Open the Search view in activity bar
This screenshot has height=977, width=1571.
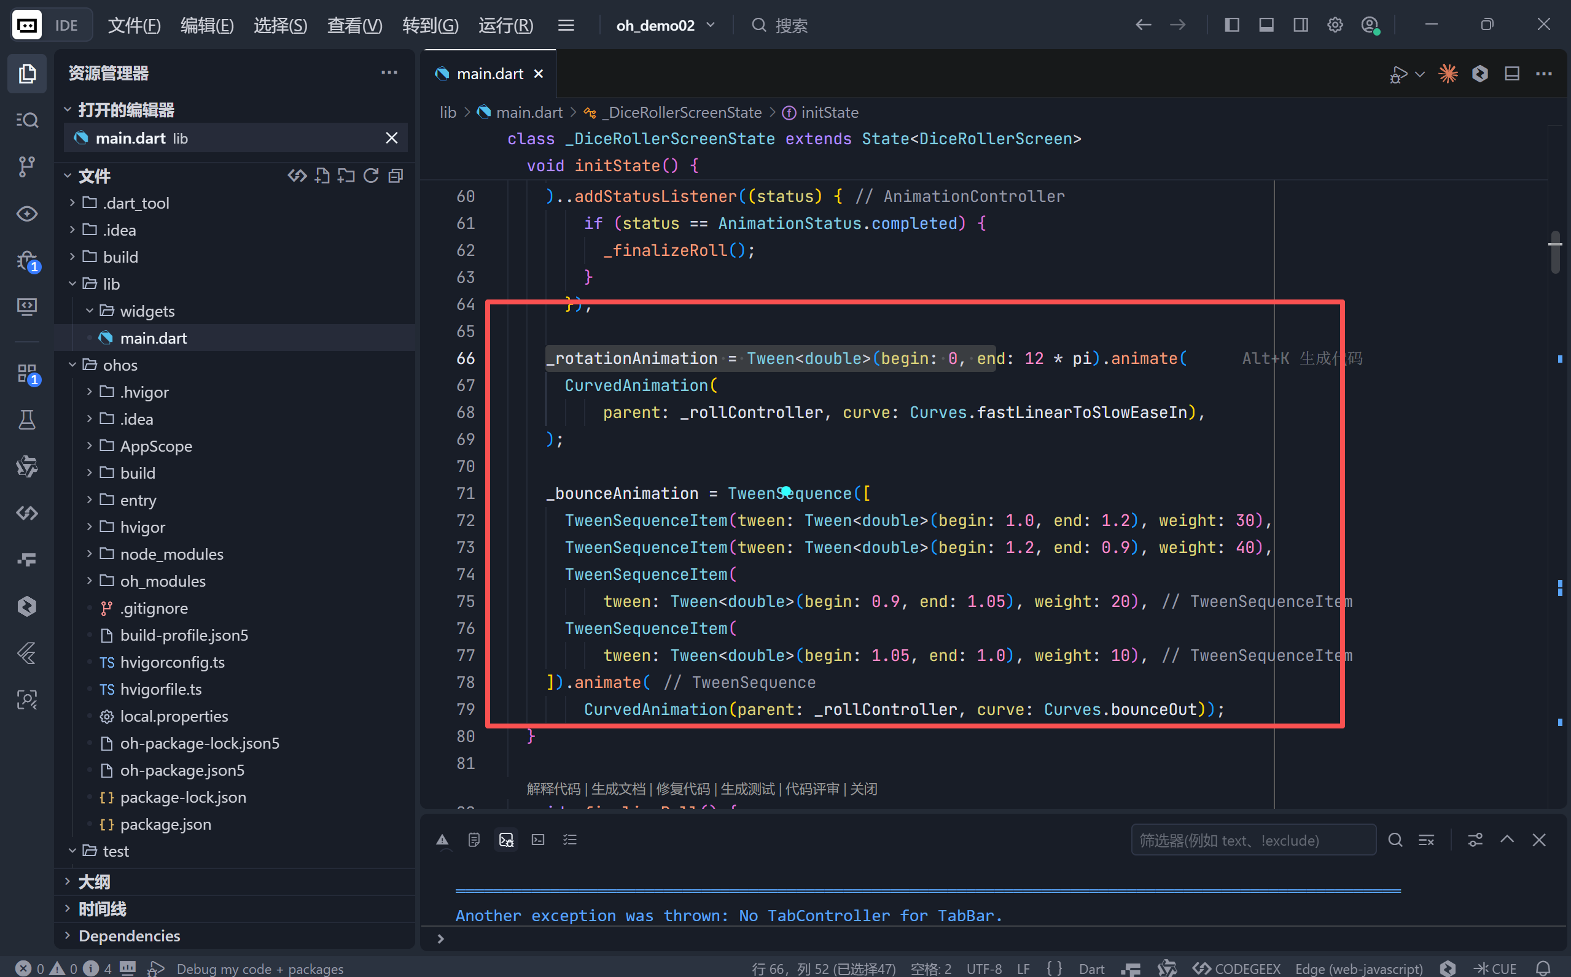point(26,120)
